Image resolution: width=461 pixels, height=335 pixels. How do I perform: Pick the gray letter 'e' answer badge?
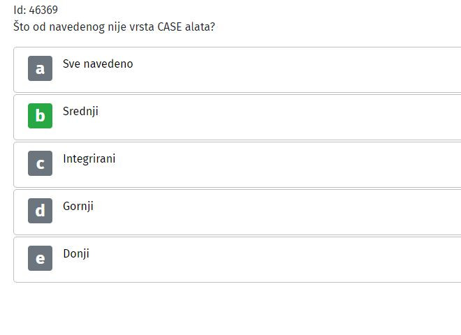point(40,258)
